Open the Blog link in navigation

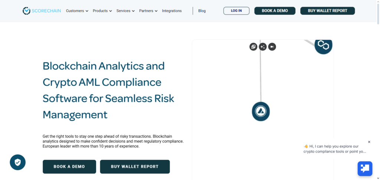pyautogui.click(x=202, y=11)
